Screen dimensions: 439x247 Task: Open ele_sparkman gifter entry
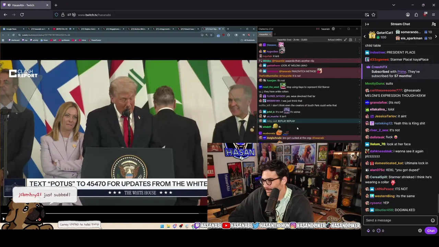[414, 38]
